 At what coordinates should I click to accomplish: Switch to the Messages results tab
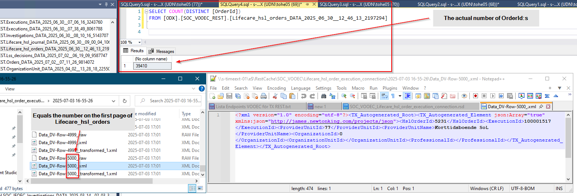(162, 51)
